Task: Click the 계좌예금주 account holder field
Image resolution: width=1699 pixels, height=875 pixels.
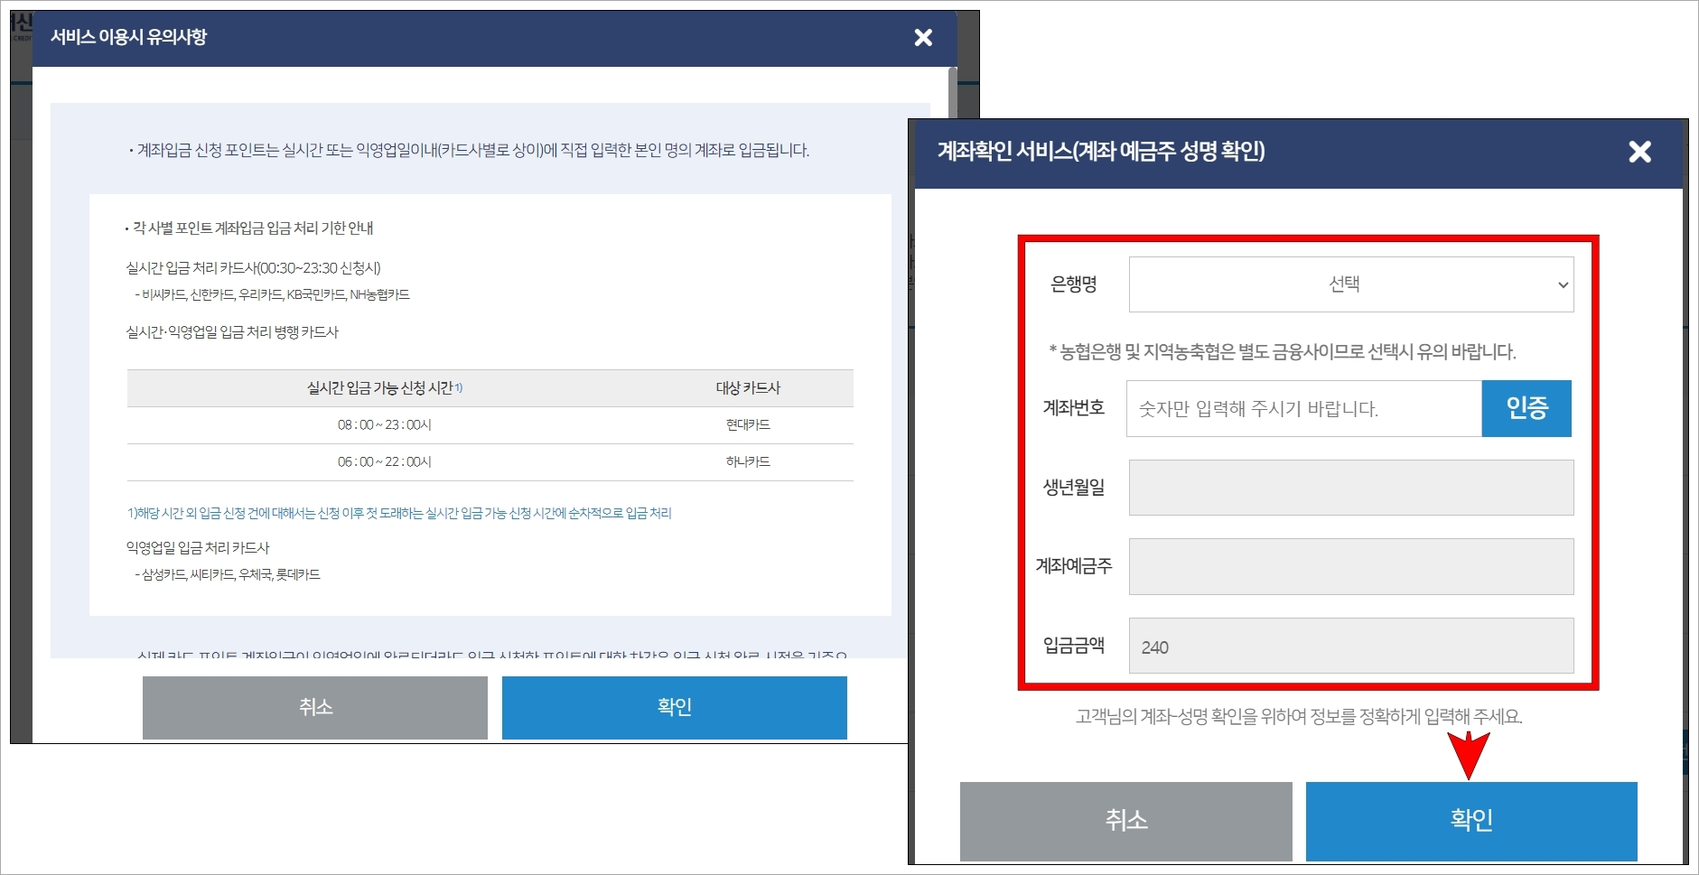Action: tap(1349, 566)
